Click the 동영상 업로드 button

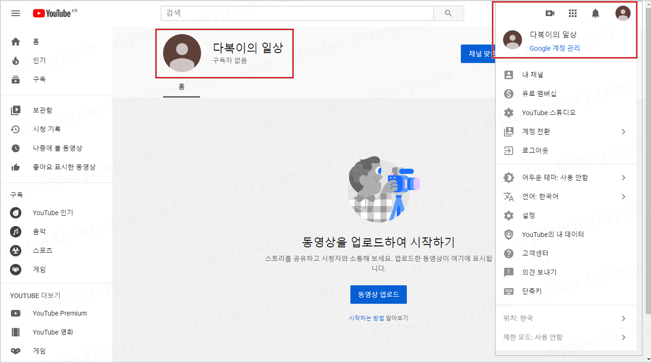(x=378, y=295)
